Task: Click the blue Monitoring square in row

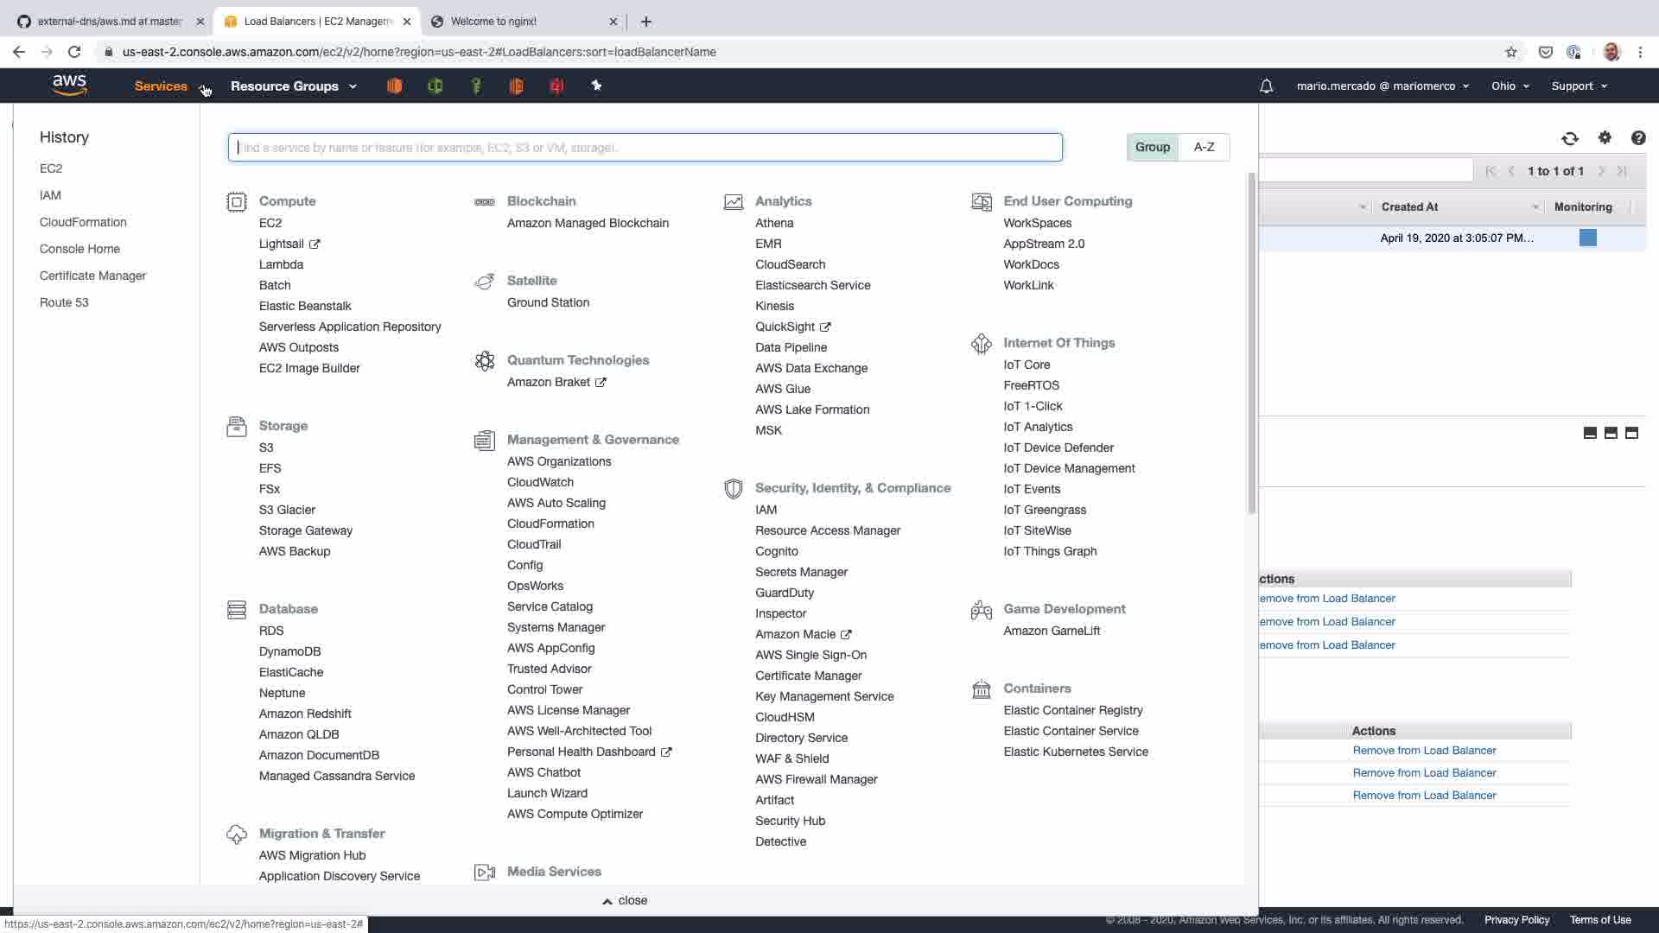Action: [1587, 238]
